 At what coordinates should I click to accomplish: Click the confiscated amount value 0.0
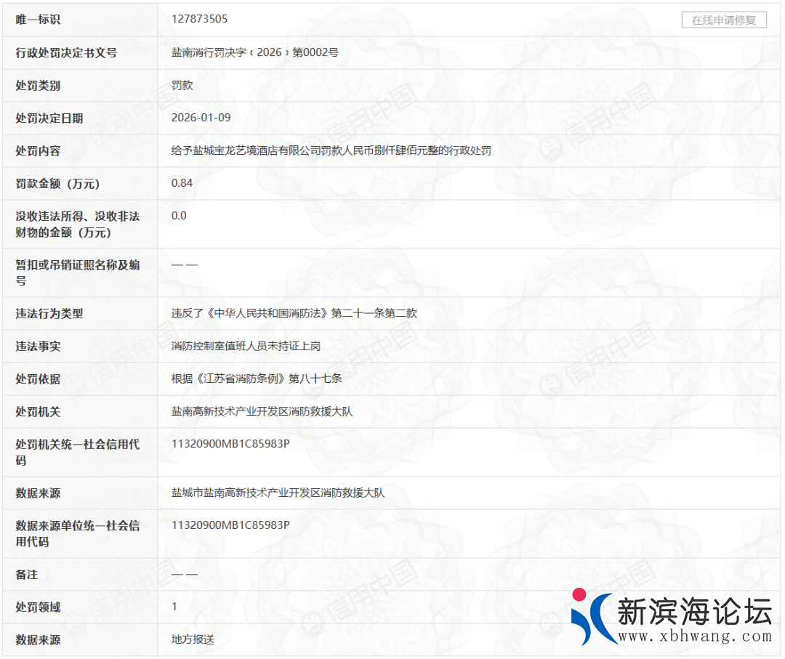point(179,216)
